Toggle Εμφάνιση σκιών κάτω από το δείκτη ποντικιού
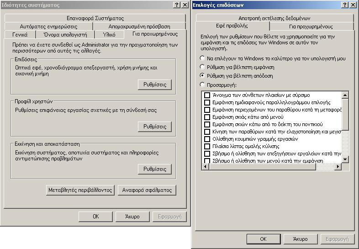 pyautogui.click(x=207, y=124)
